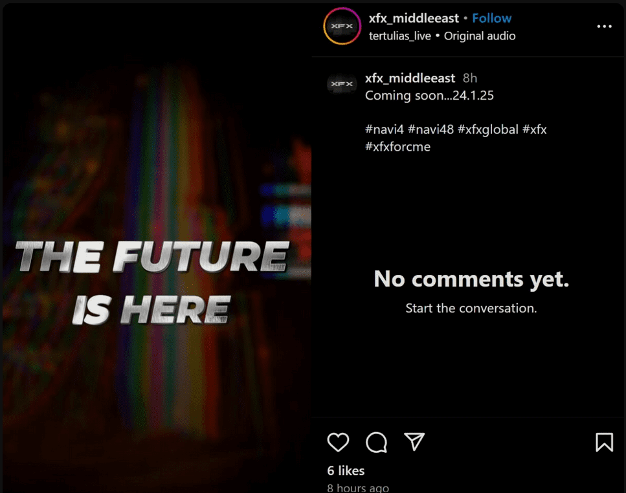626x493 pixels.
Task: Open xfx_middleeast profile from the header username
Action: [414, 18]
